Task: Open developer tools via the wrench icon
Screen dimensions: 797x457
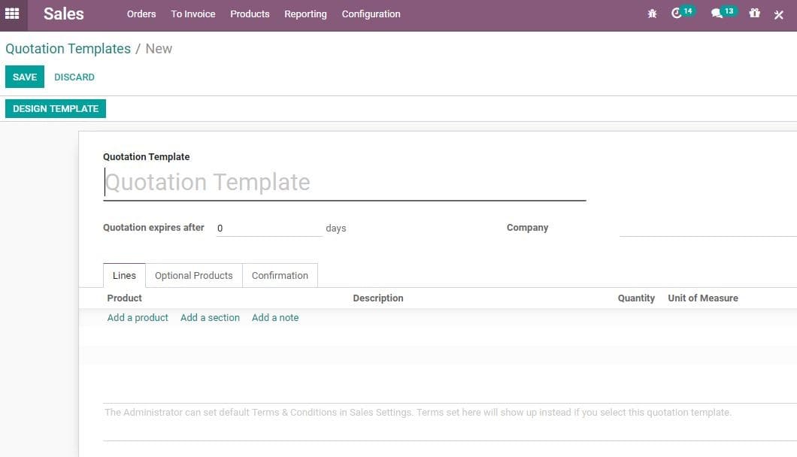Action: coord(778,13)
